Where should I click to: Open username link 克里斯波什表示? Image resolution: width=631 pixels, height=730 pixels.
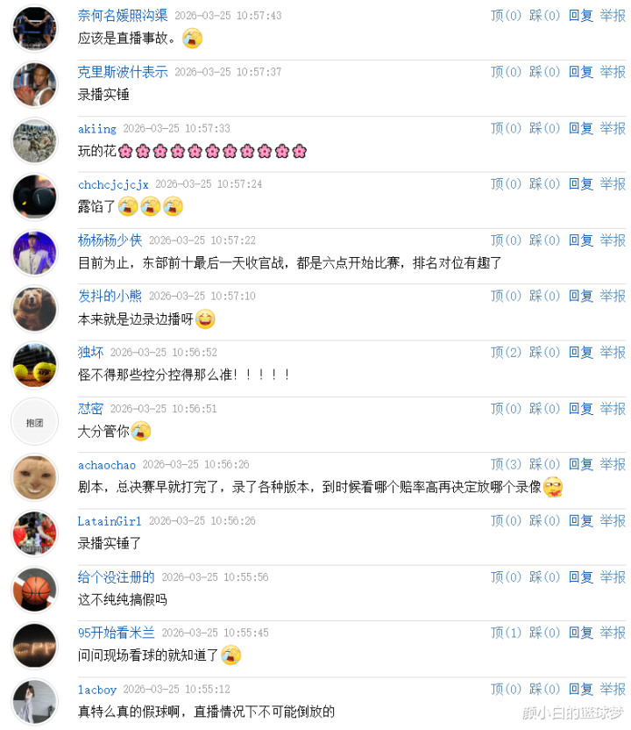(x=123, y=72)
